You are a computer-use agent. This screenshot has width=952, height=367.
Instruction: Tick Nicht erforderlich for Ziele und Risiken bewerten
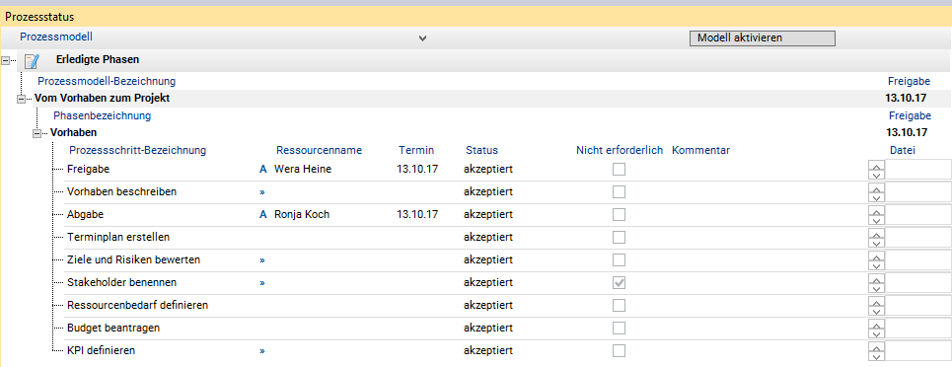coord(619,260)
